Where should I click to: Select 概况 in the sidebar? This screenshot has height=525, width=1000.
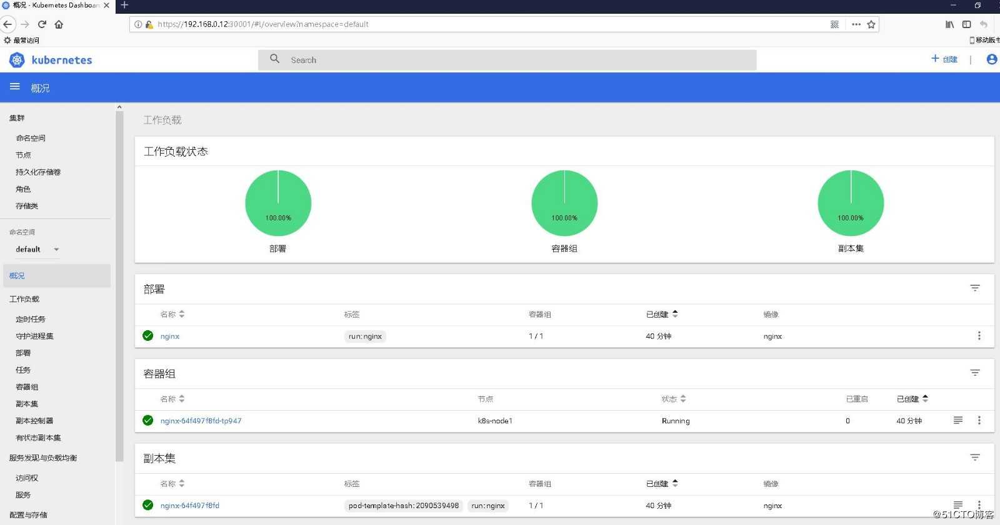pos(56,275)
